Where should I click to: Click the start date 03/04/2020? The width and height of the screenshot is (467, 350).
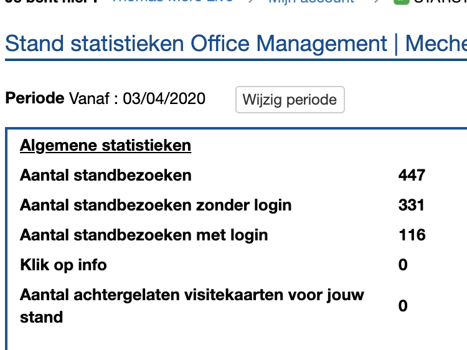pyautogui.click(x=164, y=98)
